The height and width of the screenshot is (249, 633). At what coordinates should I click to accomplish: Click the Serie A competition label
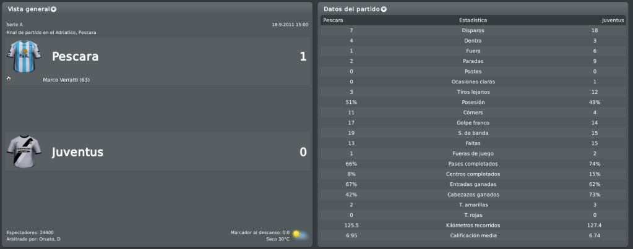[x=14, y=25]
